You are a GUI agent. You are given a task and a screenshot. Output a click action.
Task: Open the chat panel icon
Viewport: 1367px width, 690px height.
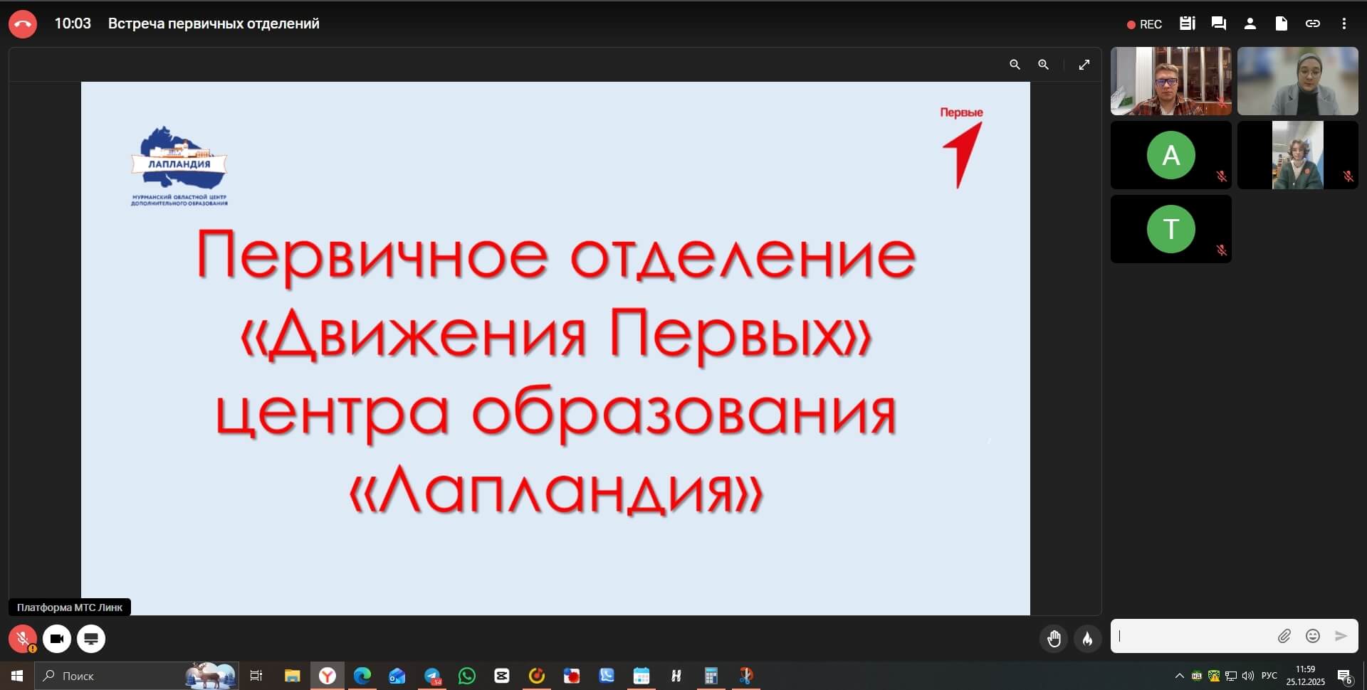[x=1218, y=23]
